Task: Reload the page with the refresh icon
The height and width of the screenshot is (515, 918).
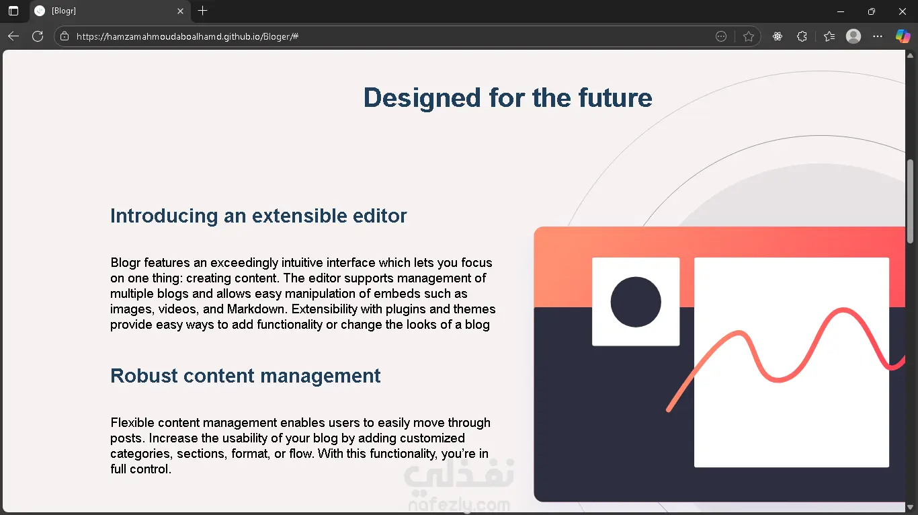Action: click(x=38, y=36)
